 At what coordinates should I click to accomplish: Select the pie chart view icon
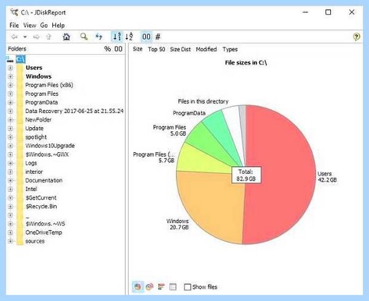(138, 287)
